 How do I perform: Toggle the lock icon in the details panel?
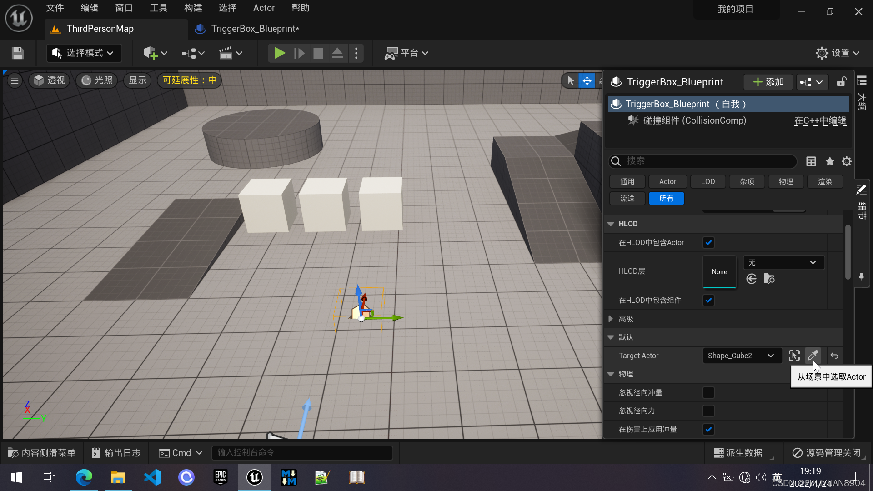(x=842, y=82)
